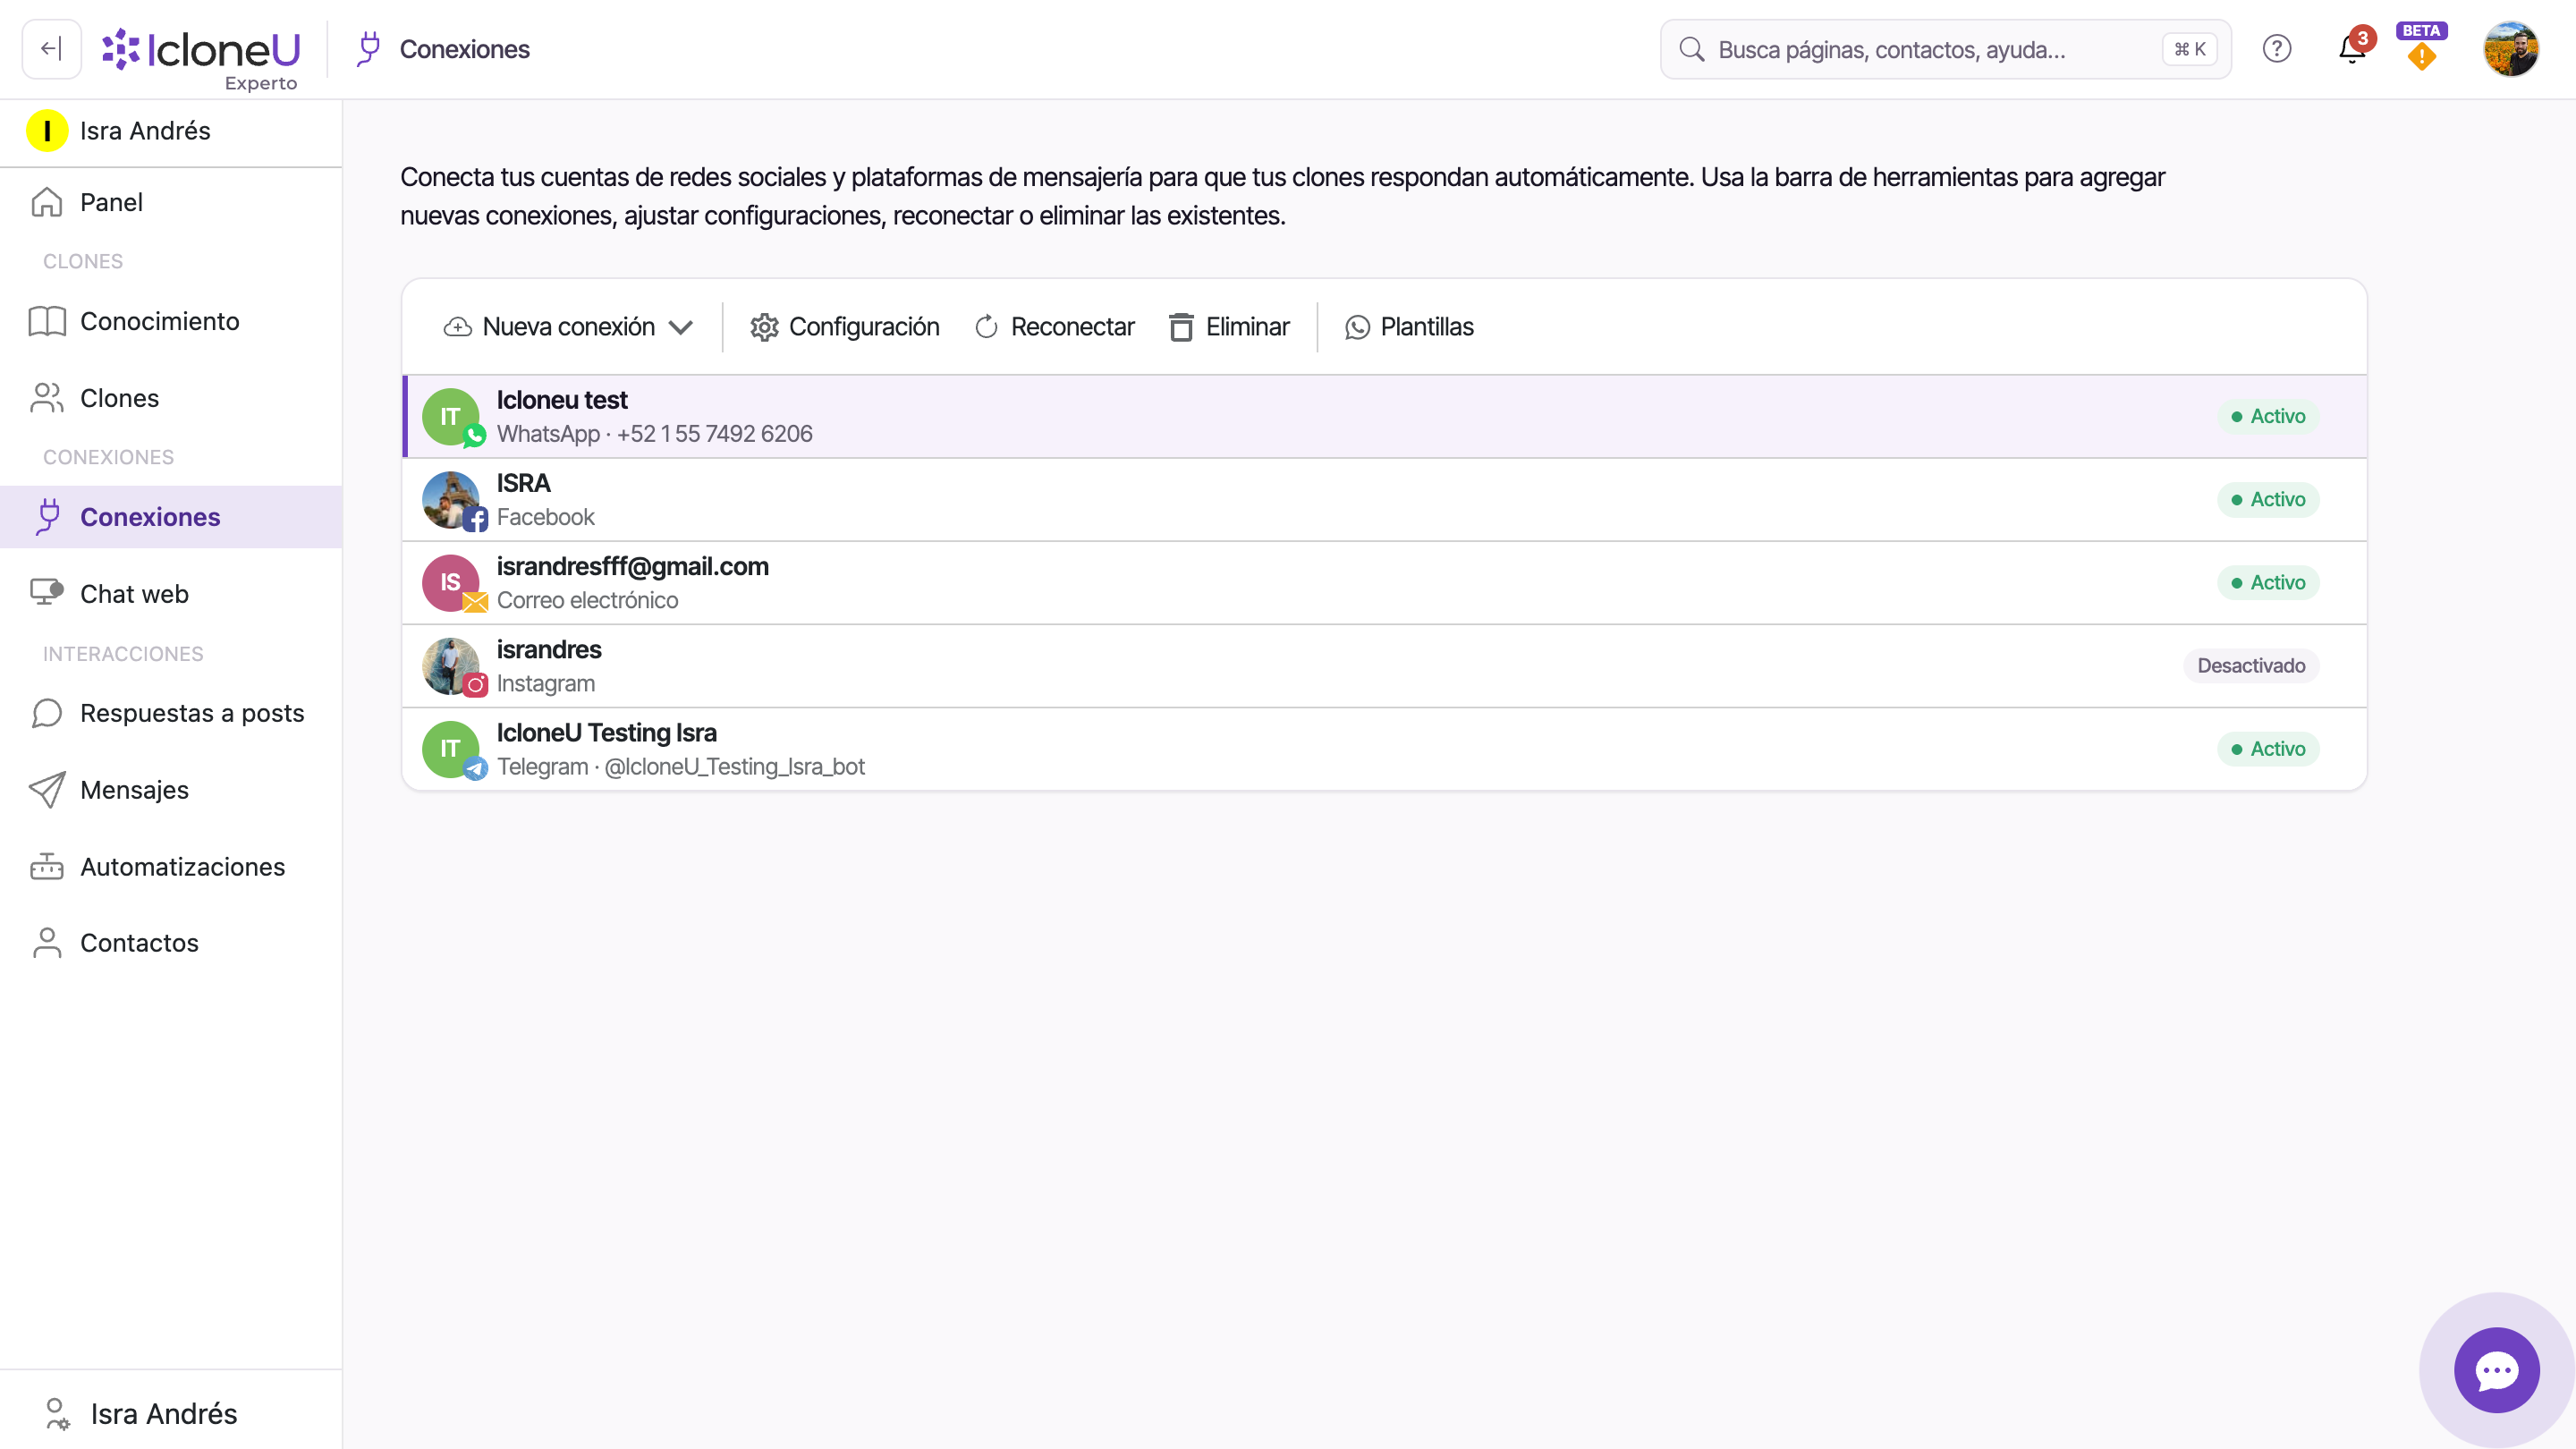Focus the search pages, contacts field

click(1945, 49)
